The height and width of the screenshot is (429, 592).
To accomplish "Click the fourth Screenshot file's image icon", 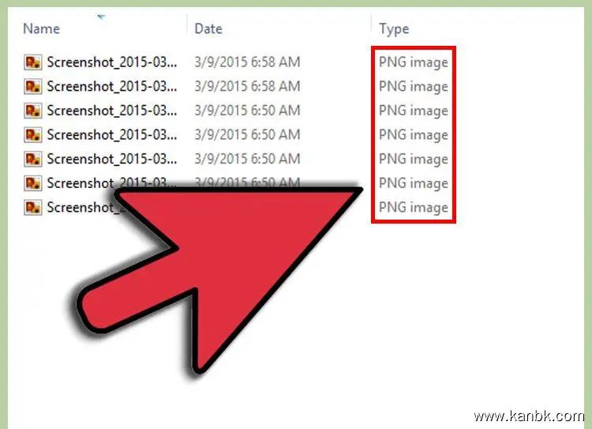I will coord(33,134).
